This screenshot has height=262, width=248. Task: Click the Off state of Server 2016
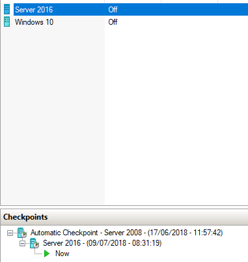pyautogui.click(x=113, y=10)
